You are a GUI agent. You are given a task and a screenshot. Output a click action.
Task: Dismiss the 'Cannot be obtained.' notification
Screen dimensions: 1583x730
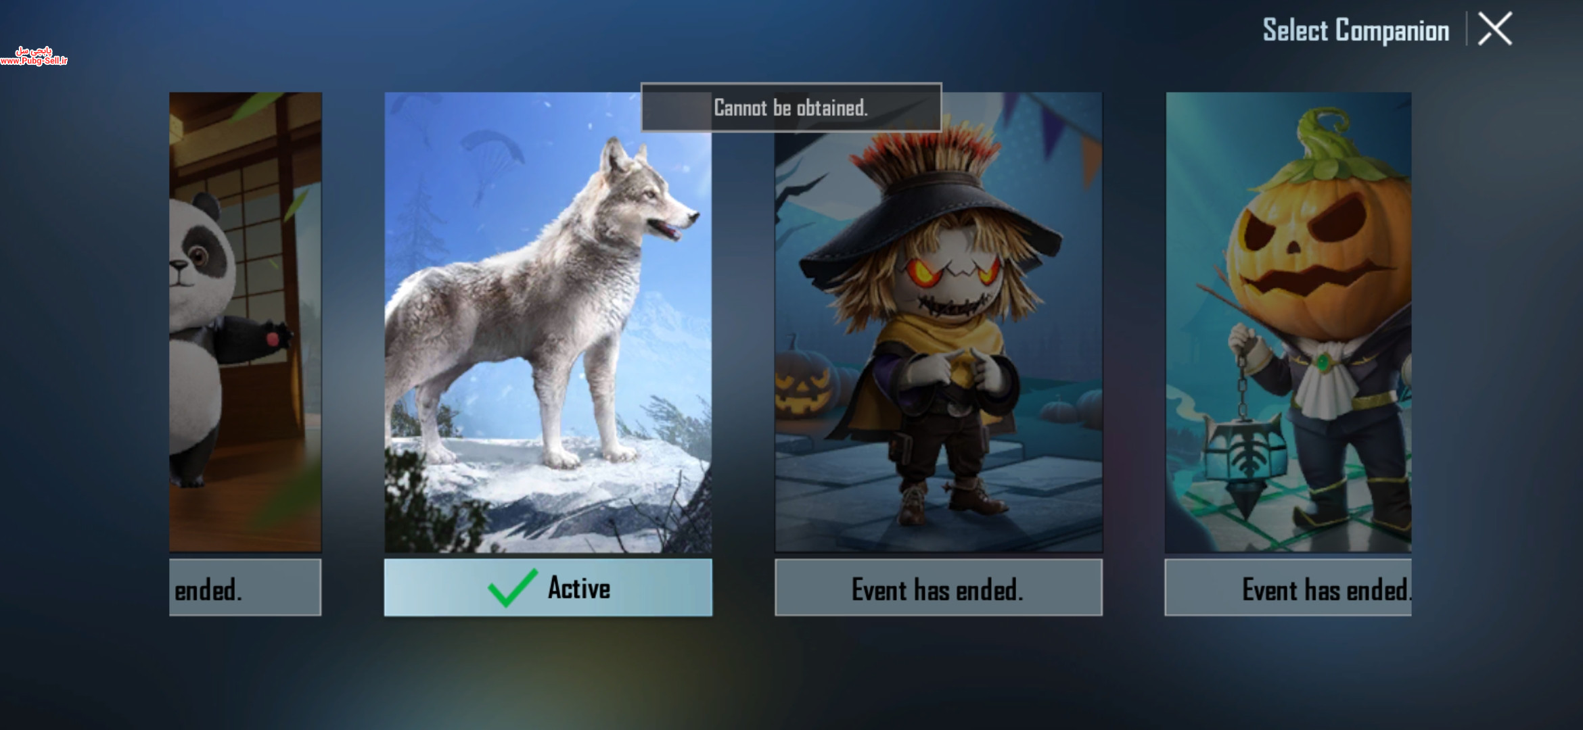pos(791,107)
